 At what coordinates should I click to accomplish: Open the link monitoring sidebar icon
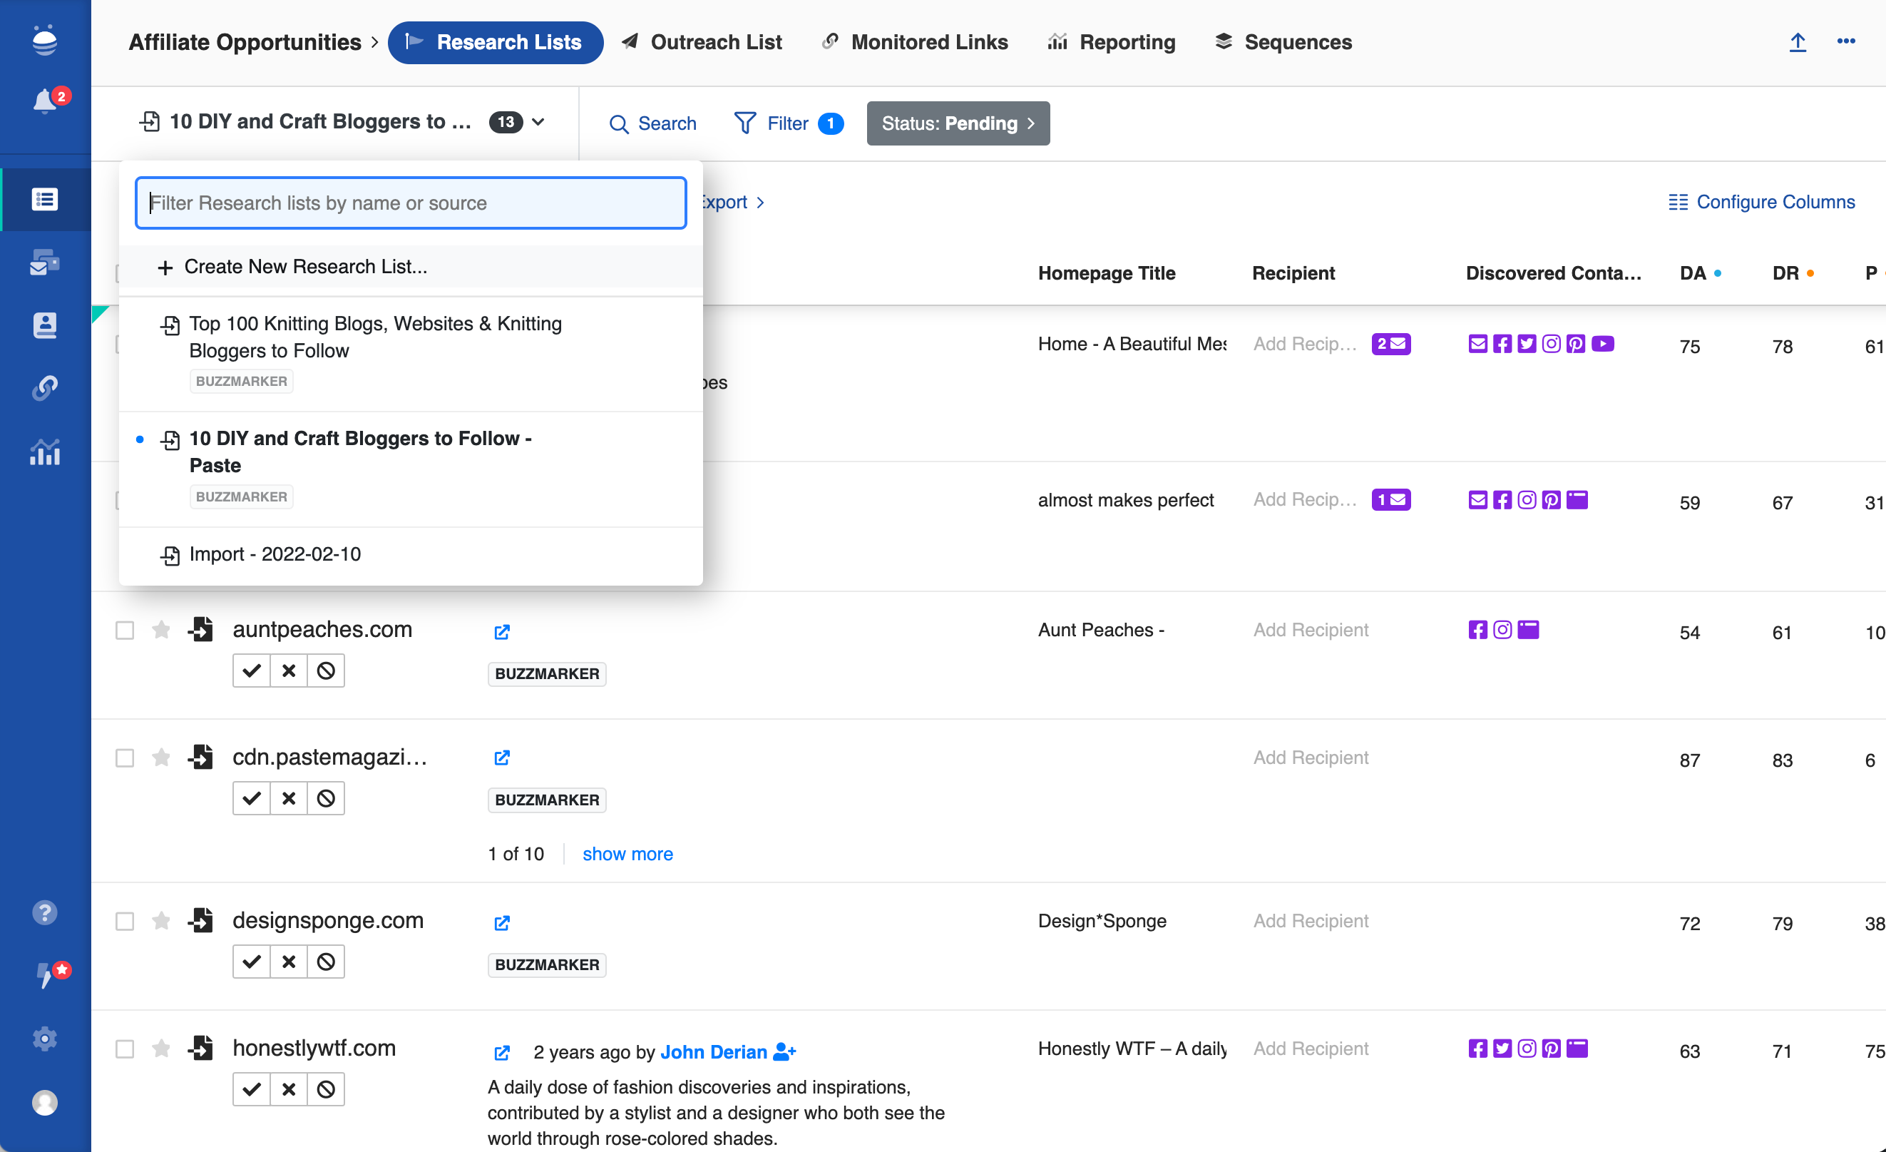[x=44, y=387]
